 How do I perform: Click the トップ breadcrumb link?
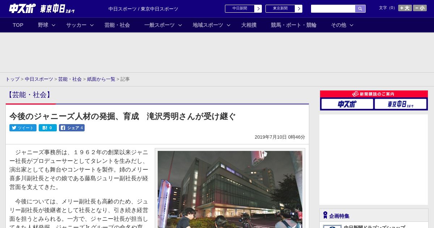[x=12, y=79]
